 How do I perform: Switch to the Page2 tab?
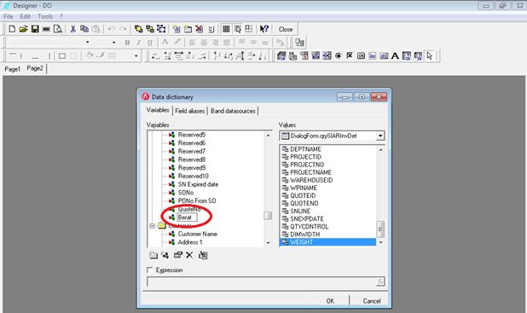(35, 68)
